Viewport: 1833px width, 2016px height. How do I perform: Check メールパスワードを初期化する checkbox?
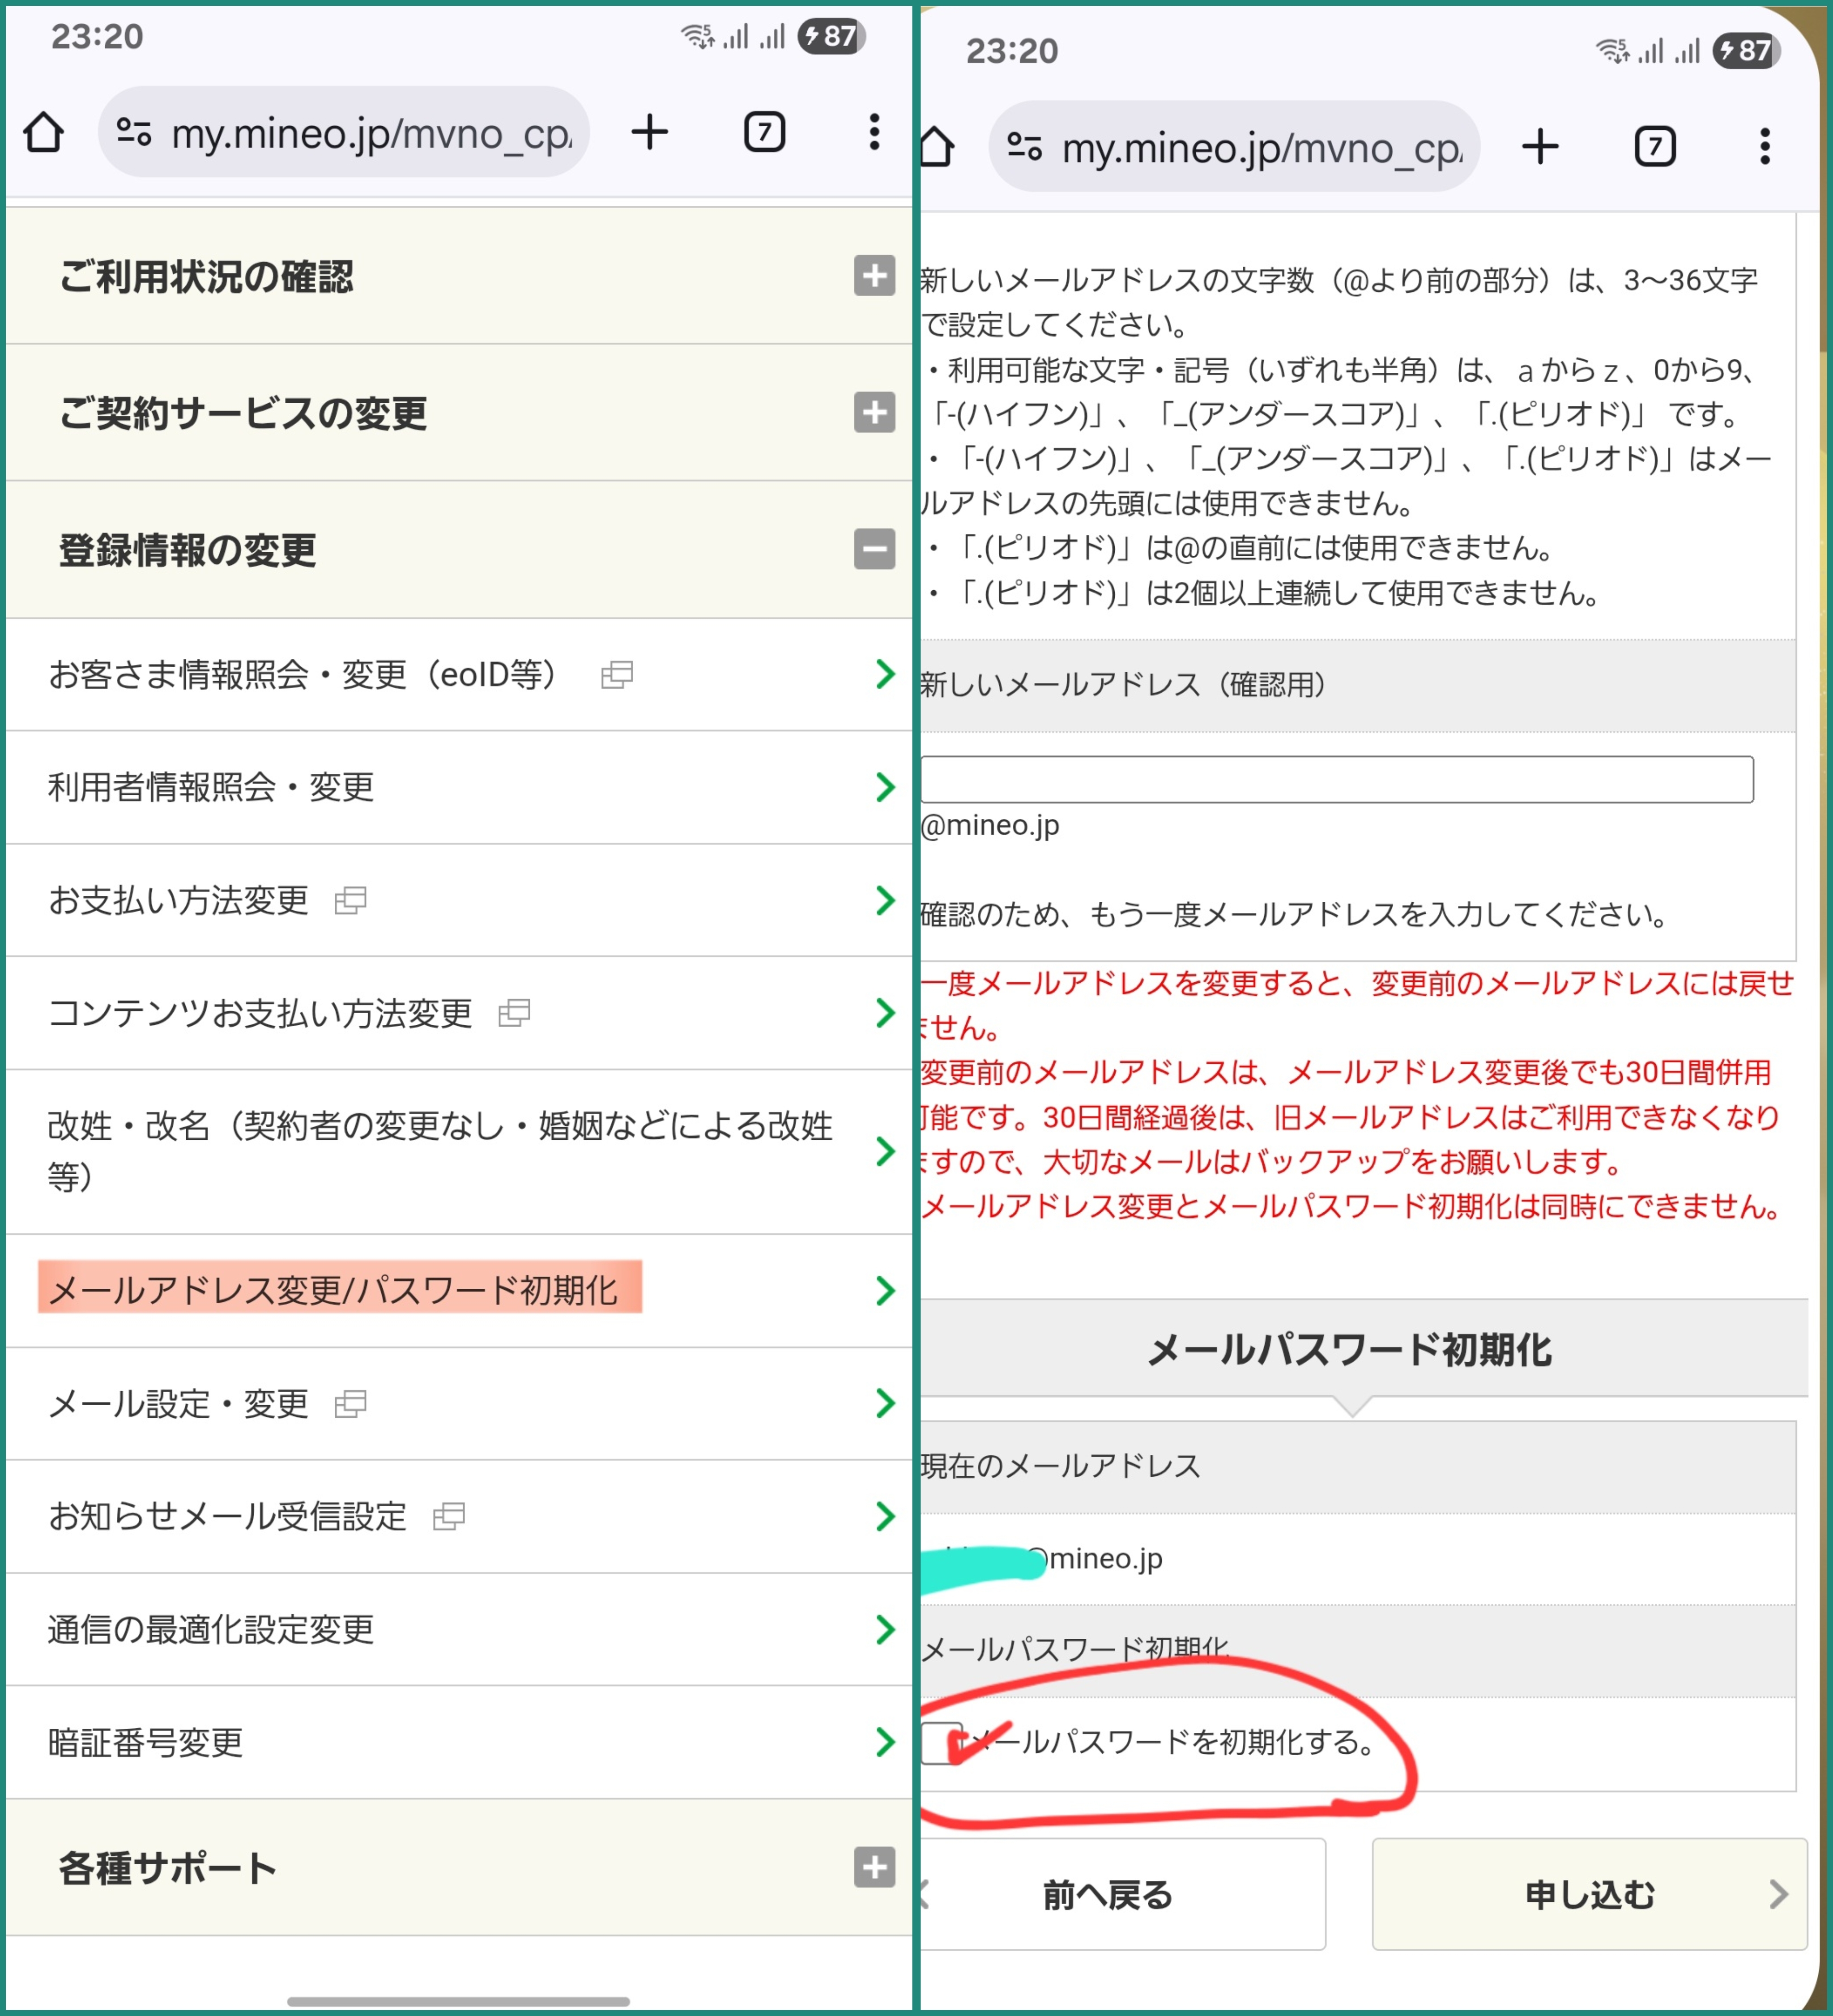941,1743
